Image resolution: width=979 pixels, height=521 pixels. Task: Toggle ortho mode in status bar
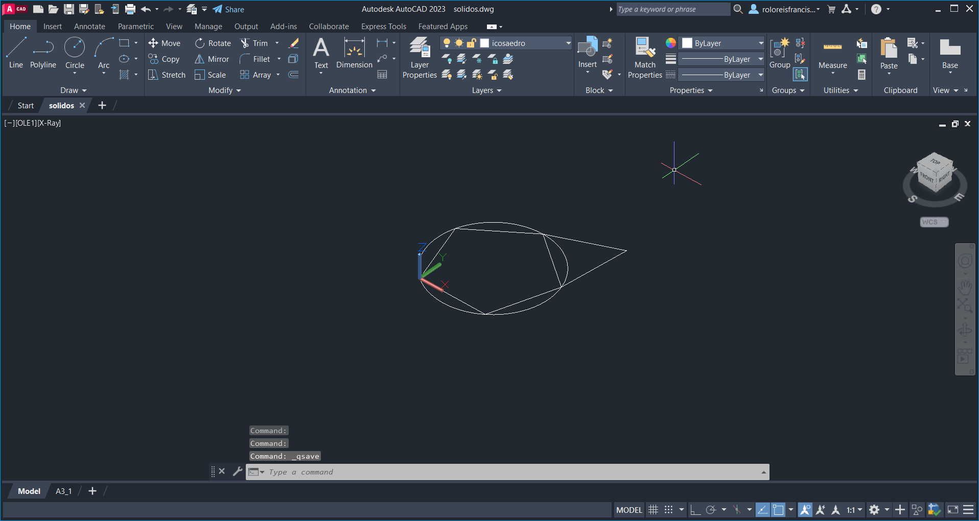coord(695,510)
